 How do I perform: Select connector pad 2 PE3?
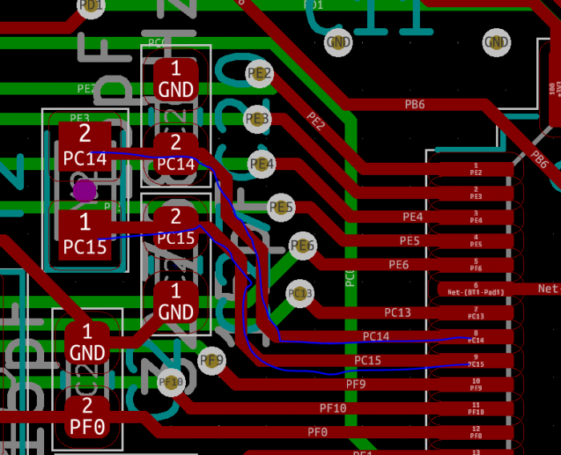[476, 193]
